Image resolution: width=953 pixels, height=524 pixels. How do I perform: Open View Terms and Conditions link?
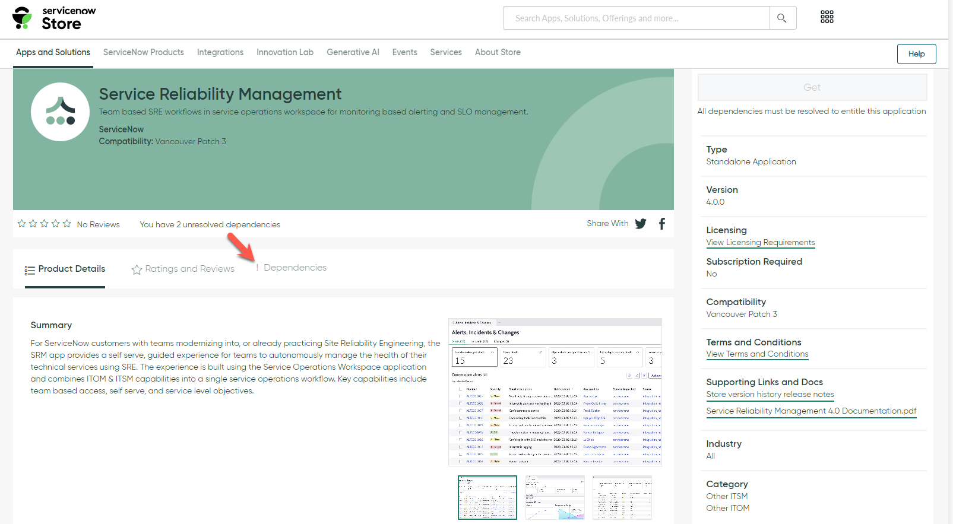758,354
